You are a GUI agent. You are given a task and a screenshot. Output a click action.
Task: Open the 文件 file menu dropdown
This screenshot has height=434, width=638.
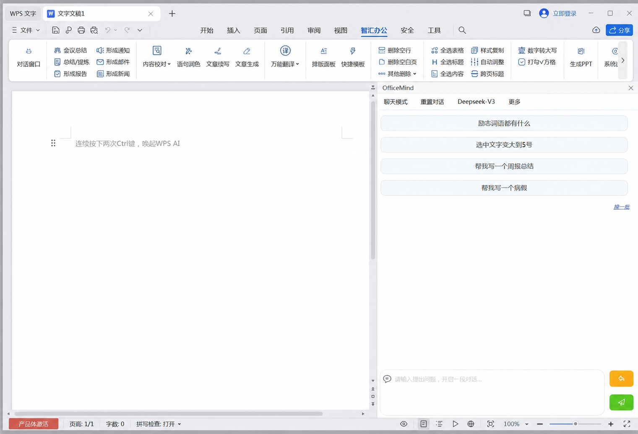click(x=26, y=30)
